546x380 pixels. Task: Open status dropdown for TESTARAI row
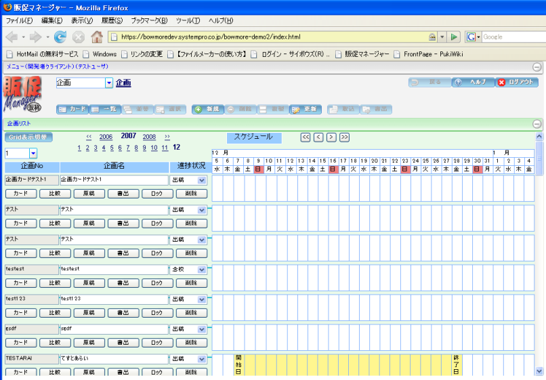pos(202,359)
